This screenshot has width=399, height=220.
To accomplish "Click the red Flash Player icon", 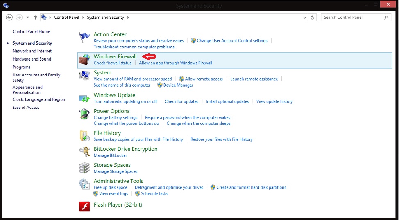I will [84, 206].
